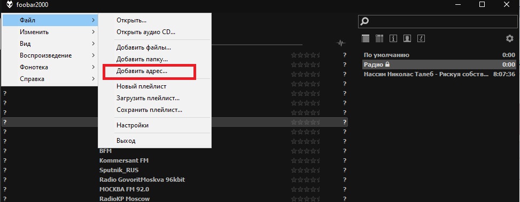This screenshot has height=202, width=520.
Task: Open the track info panel icon
Action: coord(393,38)
